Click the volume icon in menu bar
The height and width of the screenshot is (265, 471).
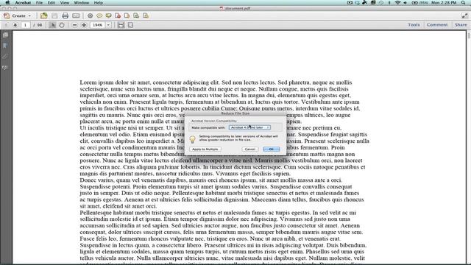(x=406, y=3)
